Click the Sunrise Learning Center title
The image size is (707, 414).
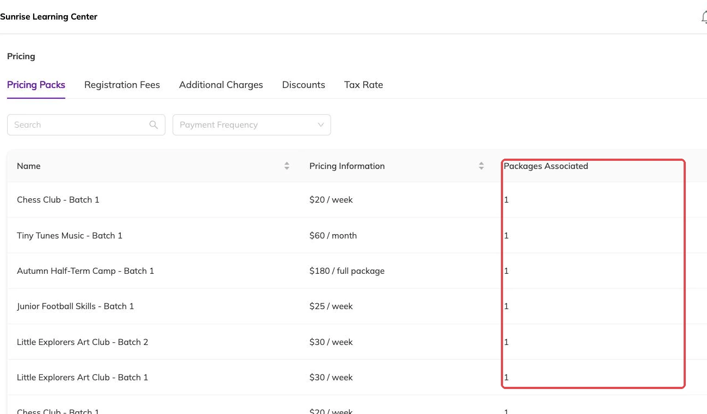[x=49, y=17]
